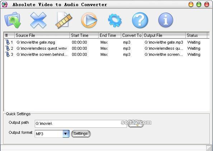This screenshot has height=151, width=213.
Task: Start conversion with the play icon
Action: click(x=89, y=20)
